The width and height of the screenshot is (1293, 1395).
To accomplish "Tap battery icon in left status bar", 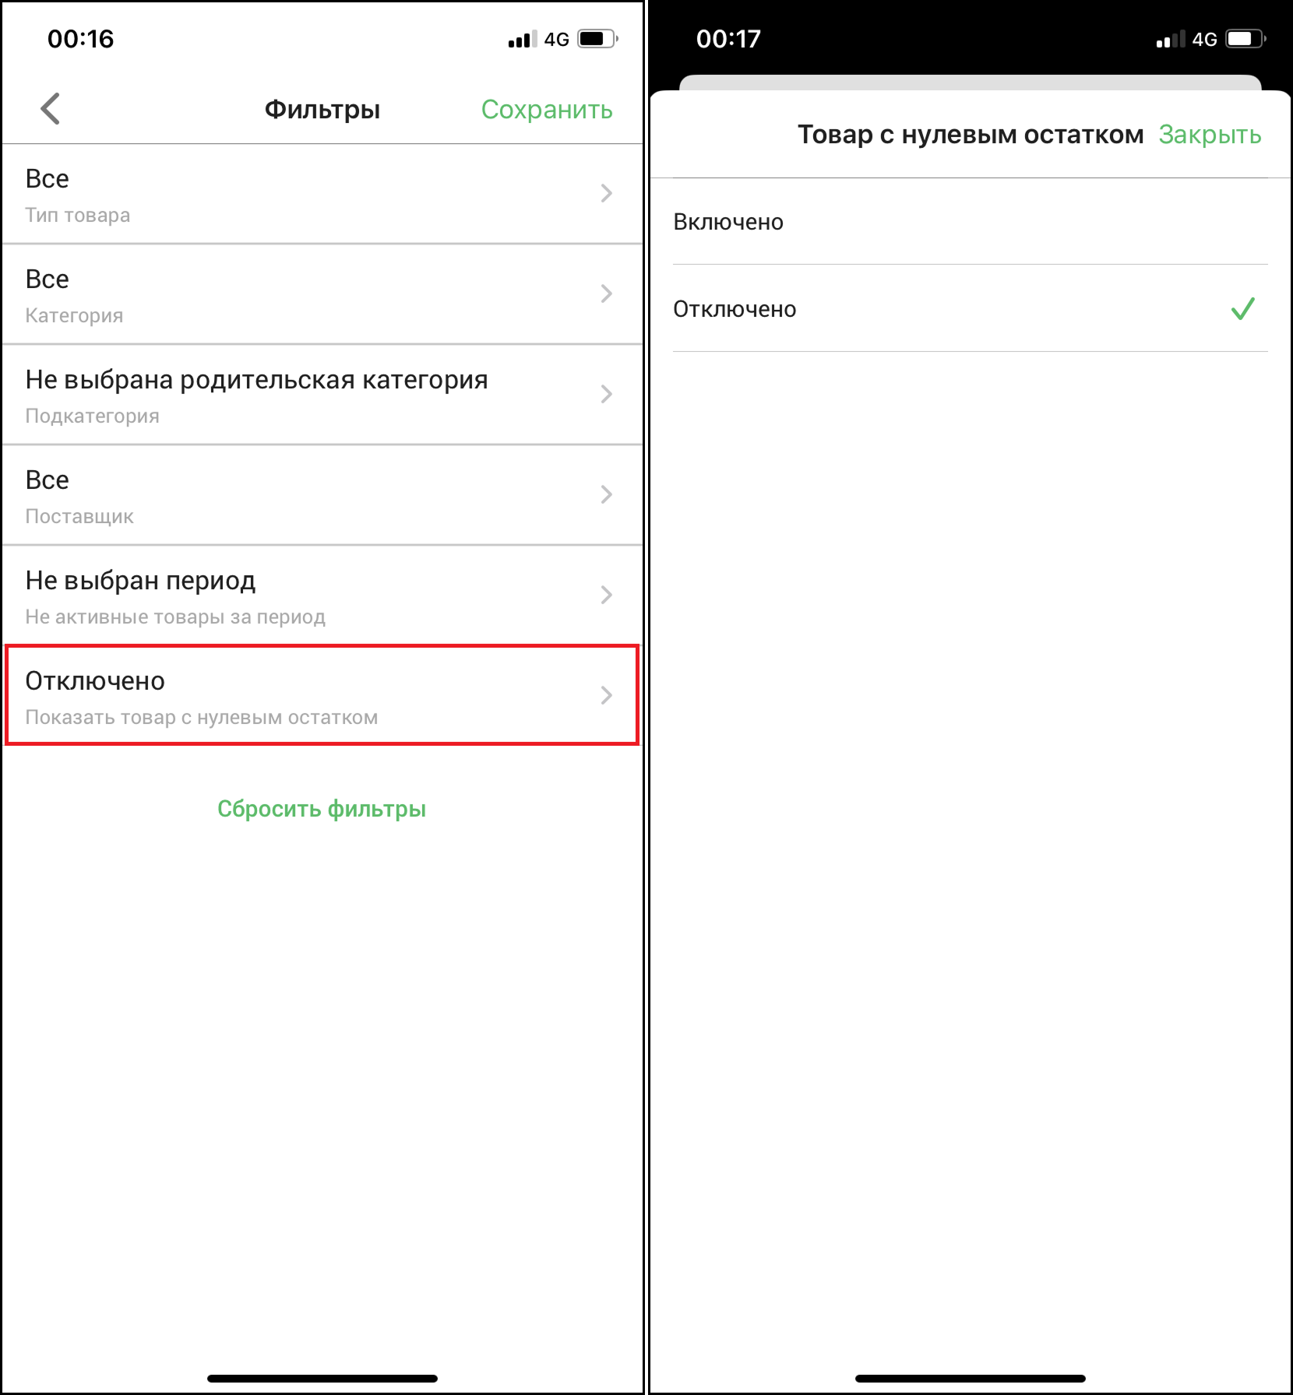I will tap(597, 39).
